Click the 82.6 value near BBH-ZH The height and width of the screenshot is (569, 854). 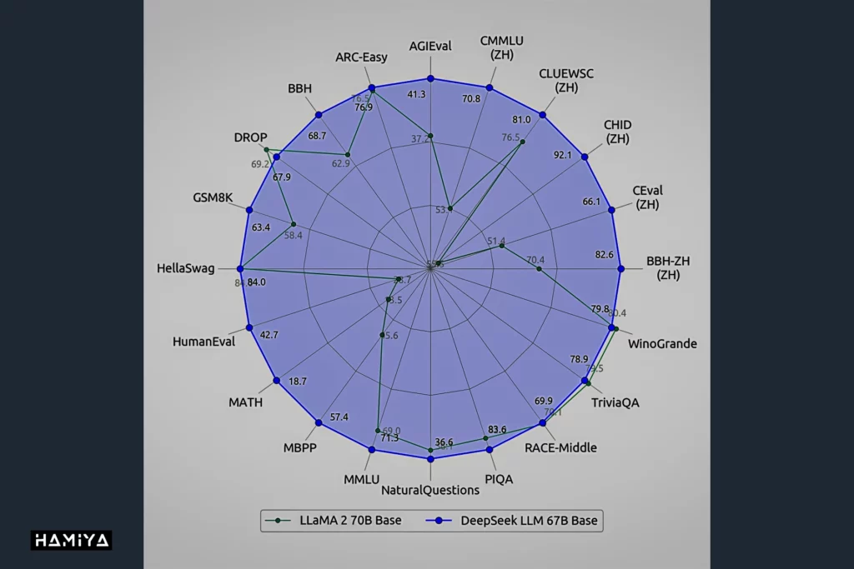coord(604,255)
